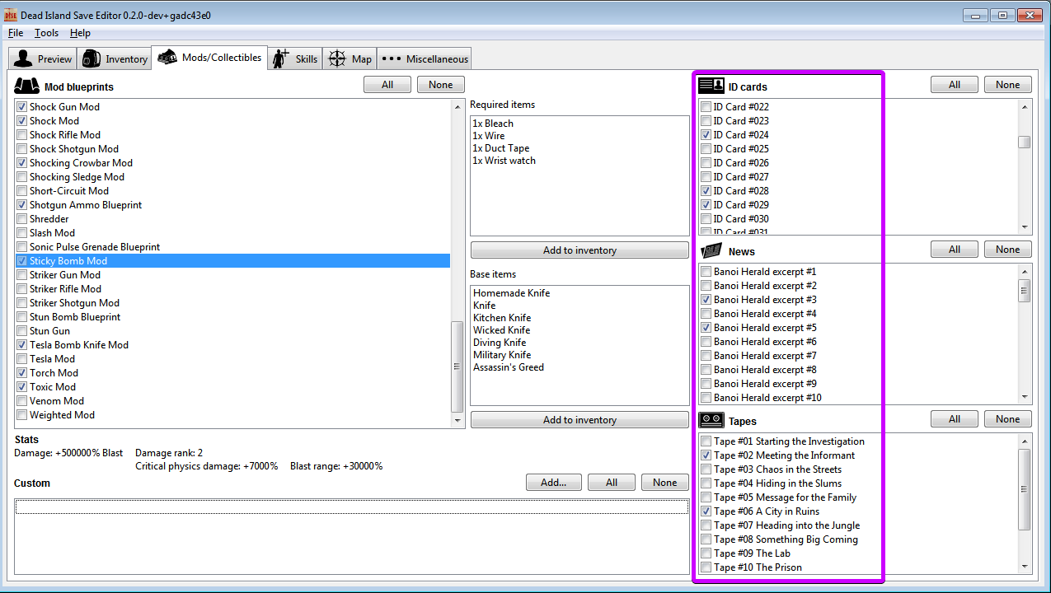Select Sticky Bomb Mod row
This screenshot has height=593, width=1051.
tap(232, 261)
